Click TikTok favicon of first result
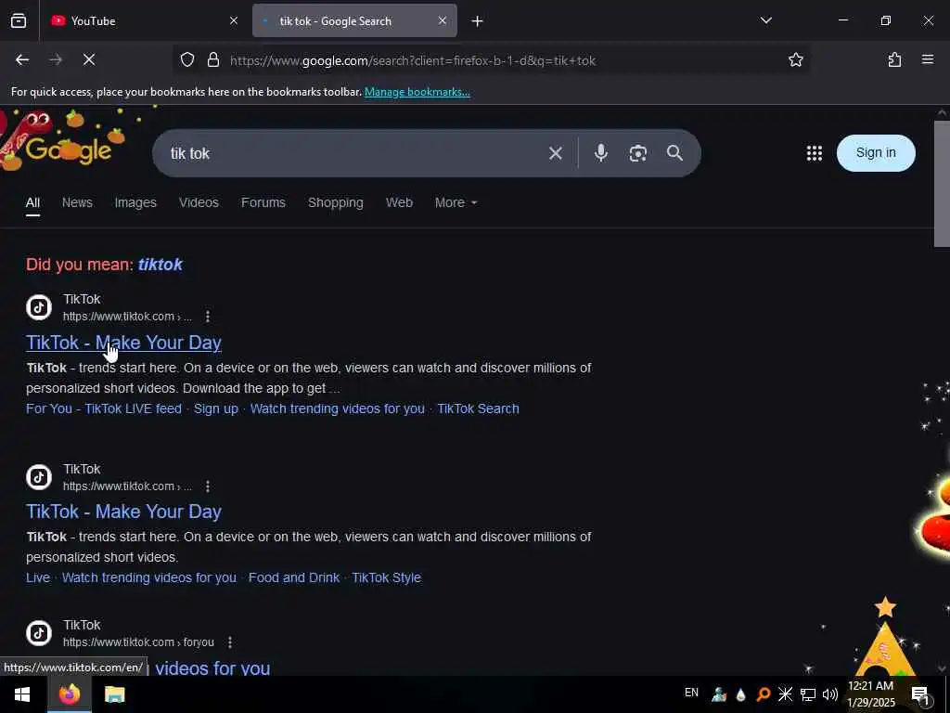Viewport: 950px width, 713px height. click(39, 306)
